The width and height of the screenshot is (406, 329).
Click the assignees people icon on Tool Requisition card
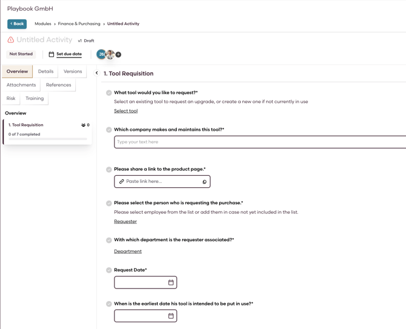coord(84,125)
